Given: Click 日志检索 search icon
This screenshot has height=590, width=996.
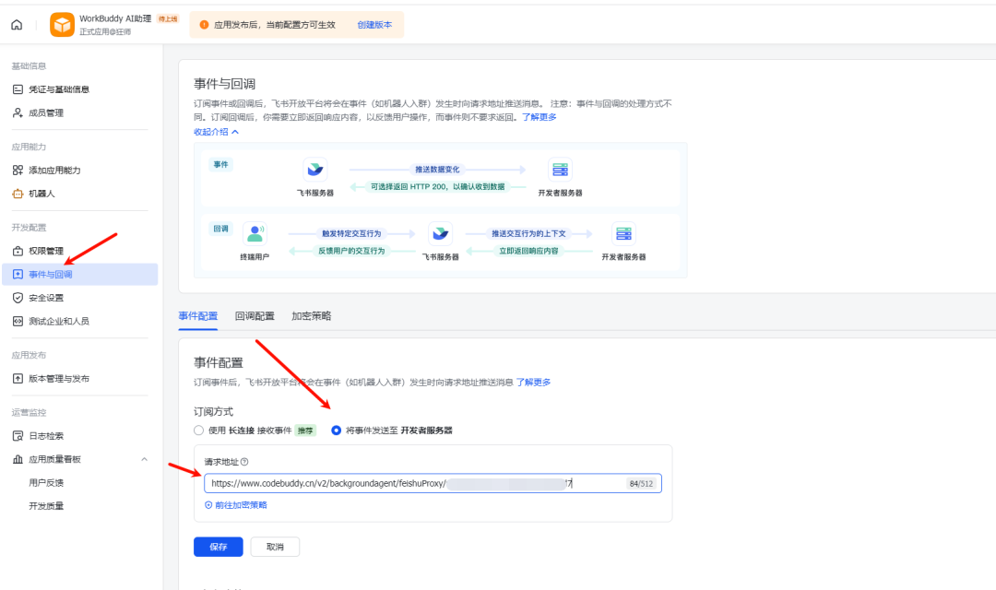Looking at the screenshot, I should [x=18, y=436].
